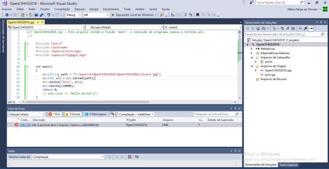The height and width of the screenshot is (169, 329).
Task: Open the Análise menu
Action: click(x=140, y=9)
